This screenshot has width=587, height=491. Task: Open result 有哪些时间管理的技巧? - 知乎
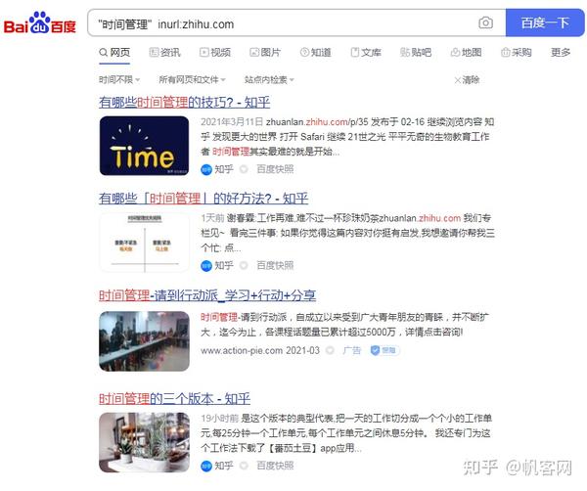coord(185,102)
